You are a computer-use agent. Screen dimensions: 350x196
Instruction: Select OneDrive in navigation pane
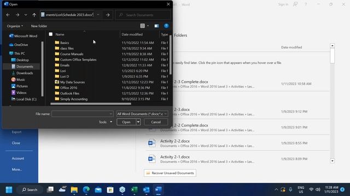pyautogui.click(x=19, y=45)
